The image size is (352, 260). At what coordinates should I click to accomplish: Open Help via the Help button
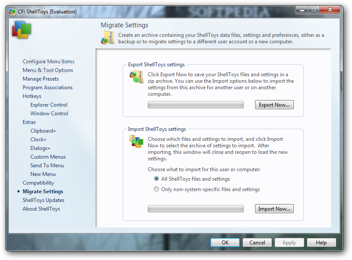321,243
